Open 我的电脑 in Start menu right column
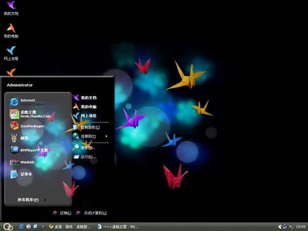The height and width of the screenshot is (231, 308). tap(85, 107)
